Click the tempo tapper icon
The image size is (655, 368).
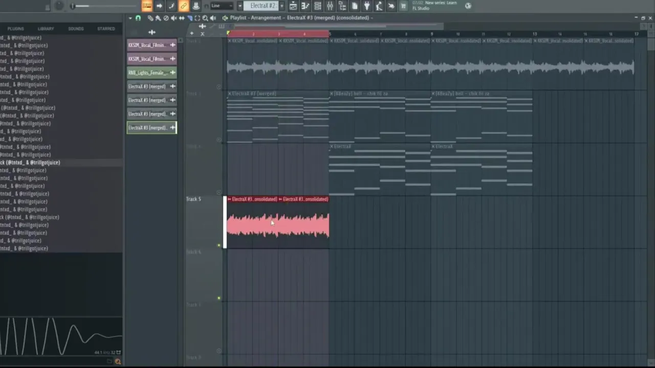[x=379, y=6]
